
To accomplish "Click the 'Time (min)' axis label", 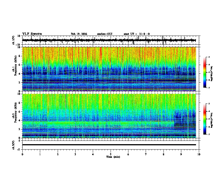I will (113, 157).
